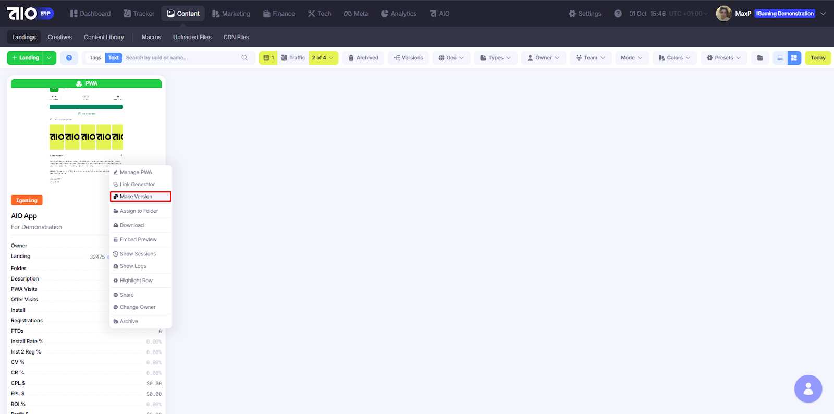
Task: Open the Presets dropdown
Action: coord(723,58)
